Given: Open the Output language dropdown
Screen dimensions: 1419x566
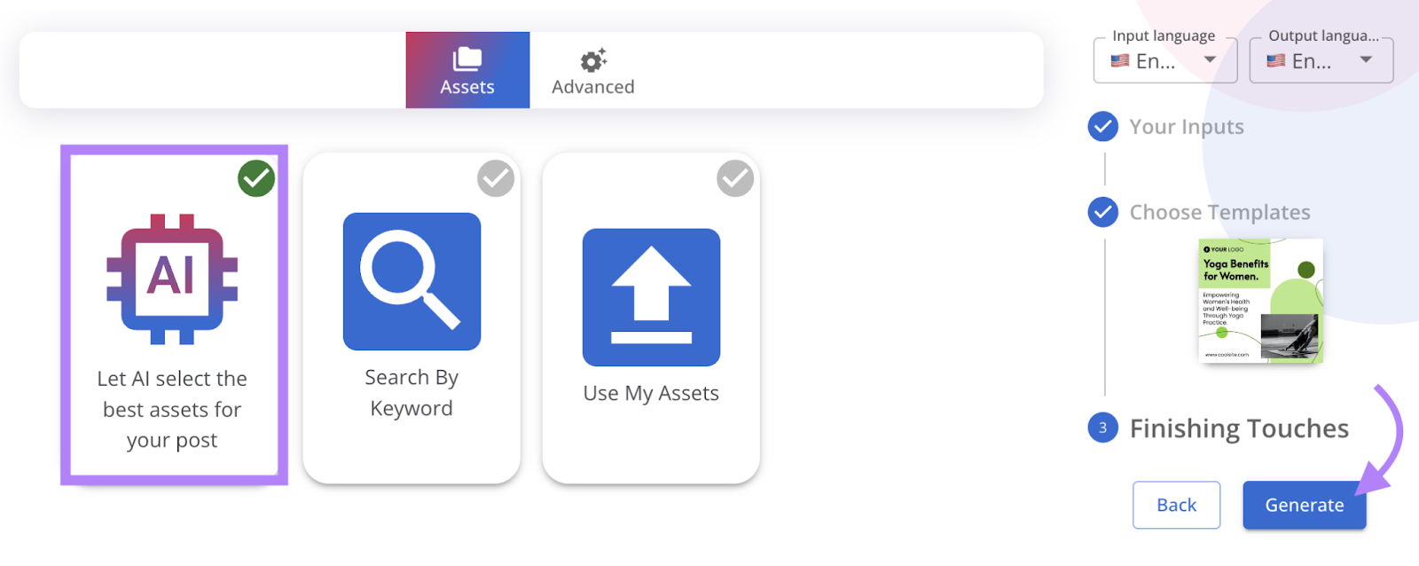Looking at the screenshot, I should 1321,60.
